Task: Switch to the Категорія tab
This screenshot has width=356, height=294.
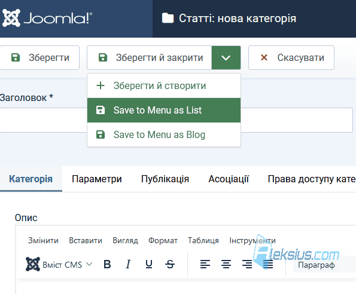Action: (31, 179)
